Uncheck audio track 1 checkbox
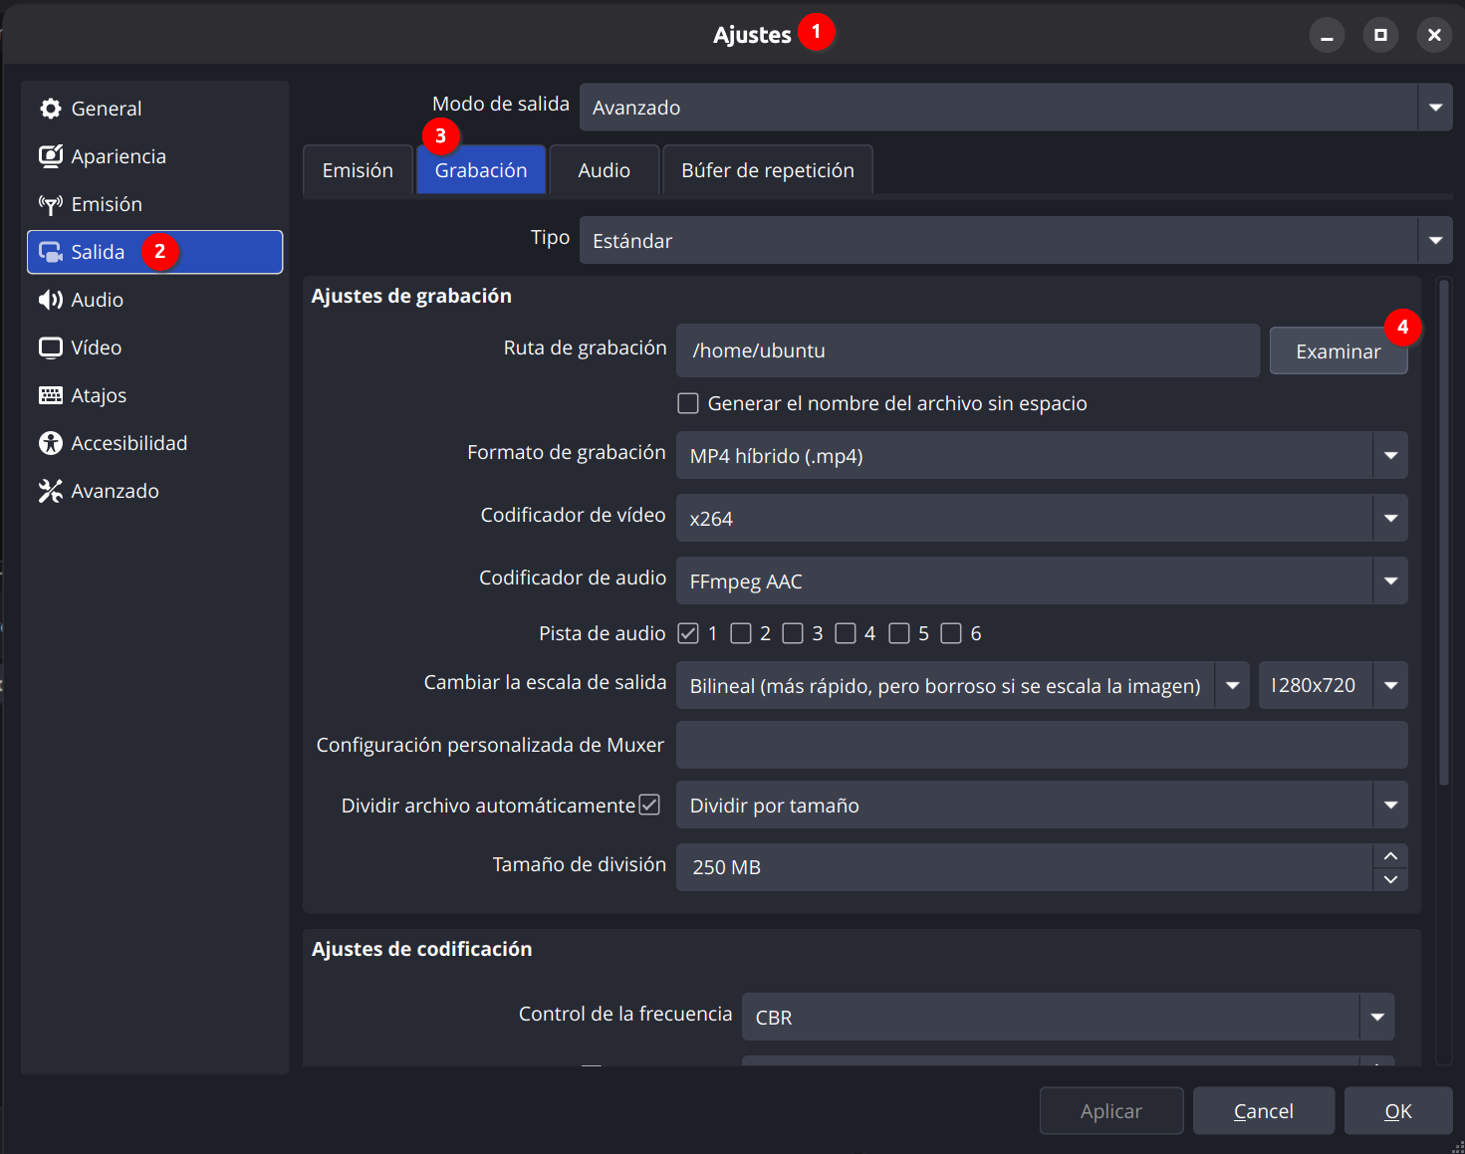The image size is (1465, 1154). click(688, 633)
